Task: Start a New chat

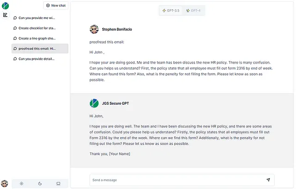Action: pos(56,6)
